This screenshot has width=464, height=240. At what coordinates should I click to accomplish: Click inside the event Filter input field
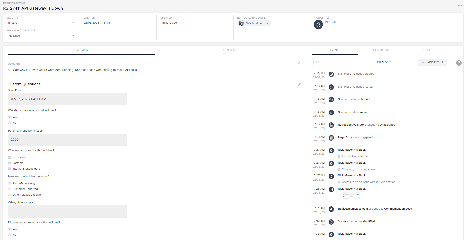tap(343, 62)
